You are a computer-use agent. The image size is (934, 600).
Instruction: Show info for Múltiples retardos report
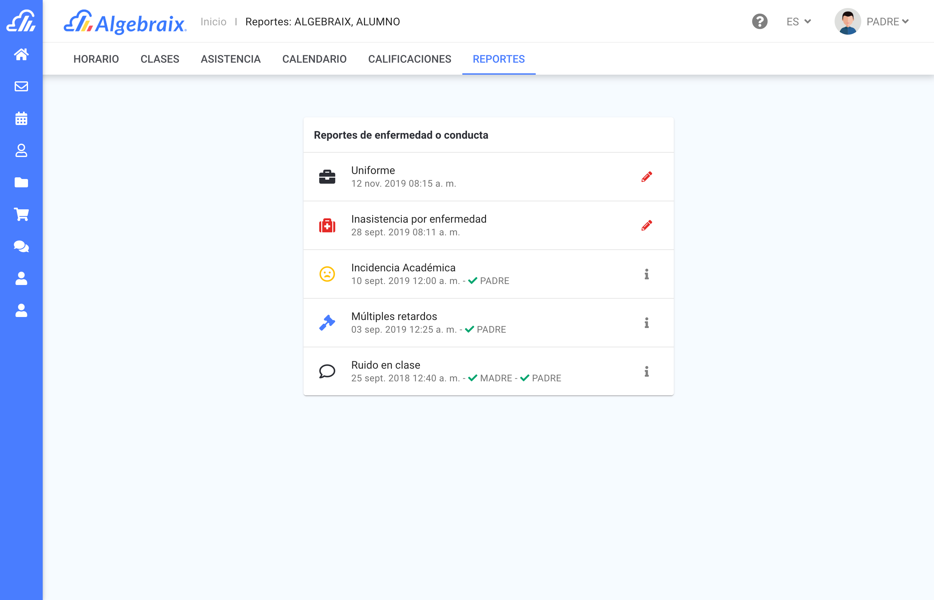[646, 323]
